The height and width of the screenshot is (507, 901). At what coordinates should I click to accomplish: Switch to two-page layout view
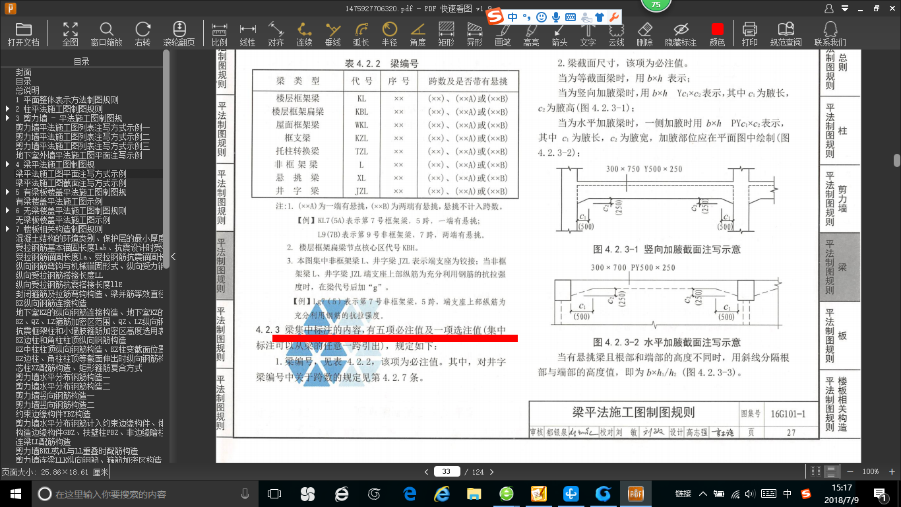817,471
